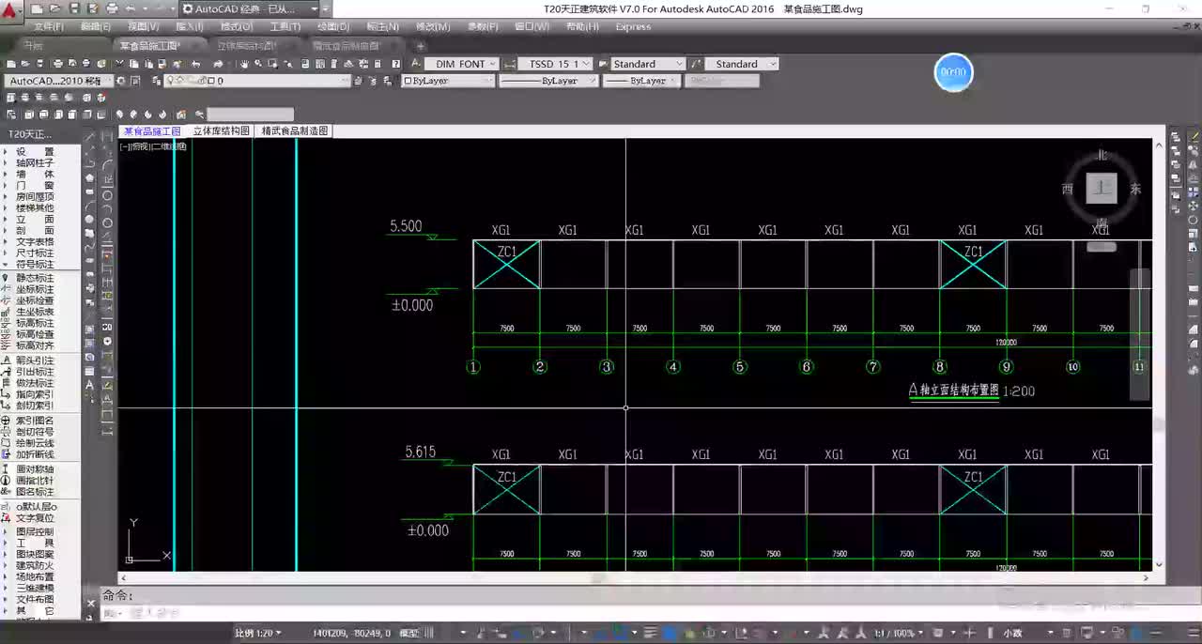Select the 索引图名 command
This screenshot has width=1202, height=644.
click(34, 421)
